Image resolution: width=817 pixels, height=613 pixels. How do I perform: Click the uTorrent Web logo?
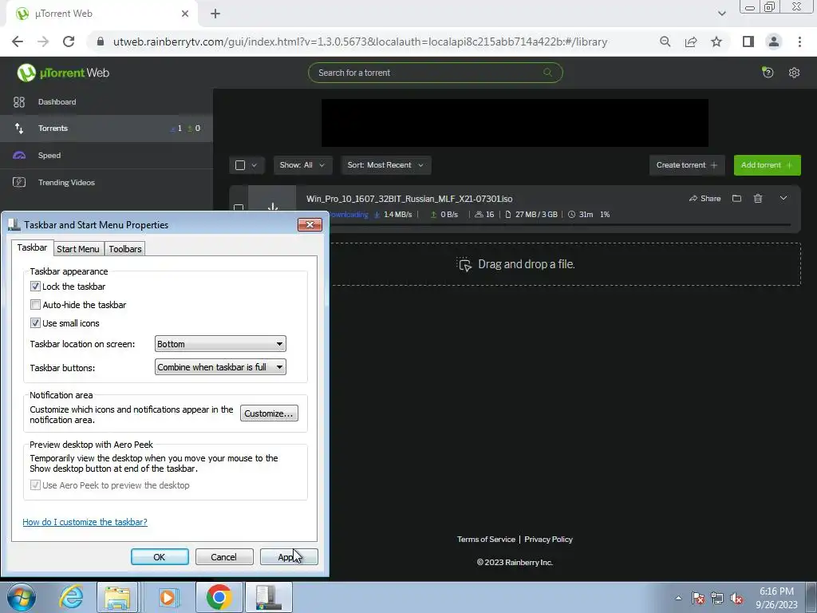pos(63,73)
